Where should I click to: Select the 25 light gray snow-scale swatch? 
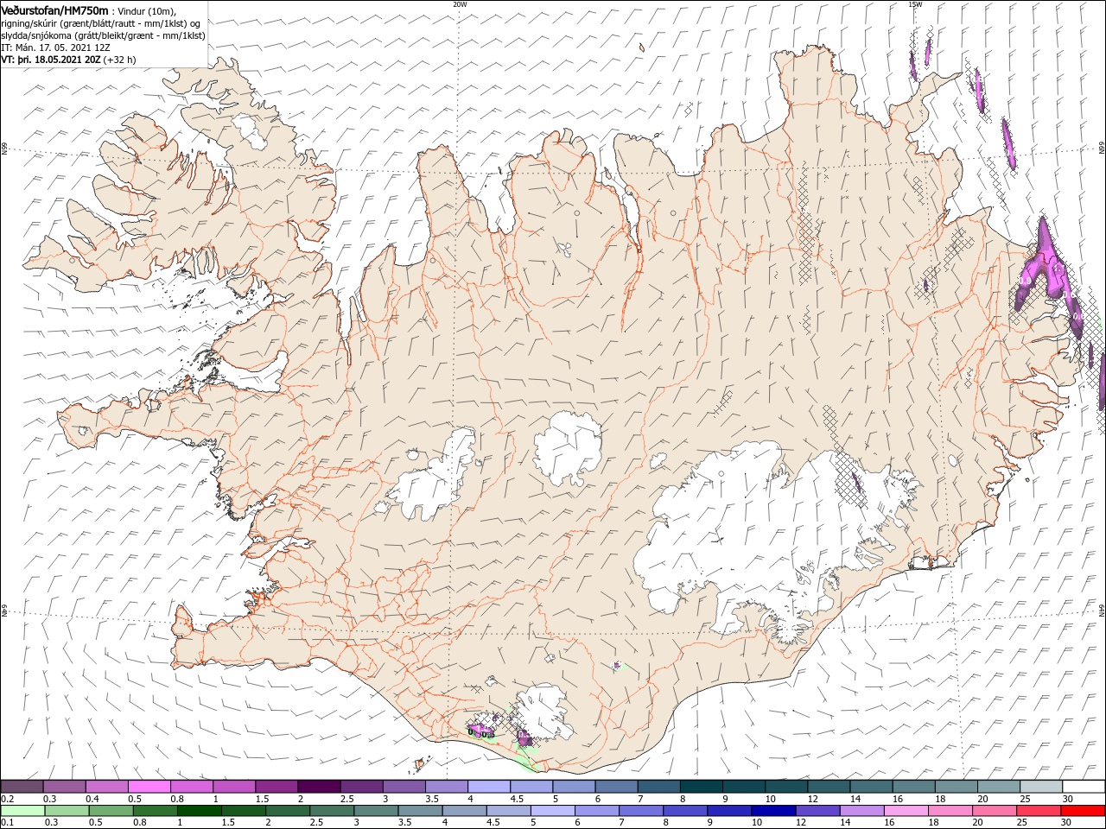[1040, 787]
